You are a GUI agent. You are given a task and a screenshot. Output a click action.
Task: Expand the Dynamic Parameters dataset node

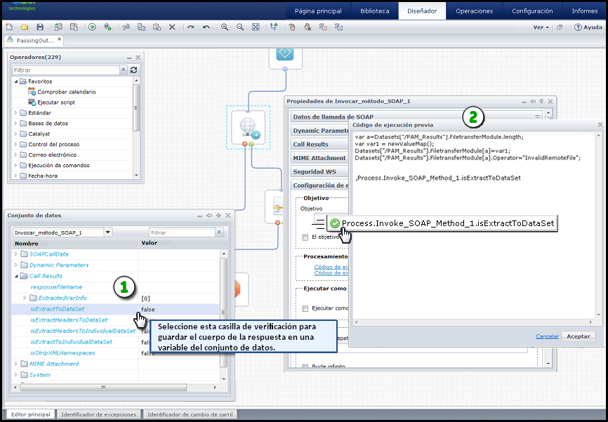click(x=16, y=265)
